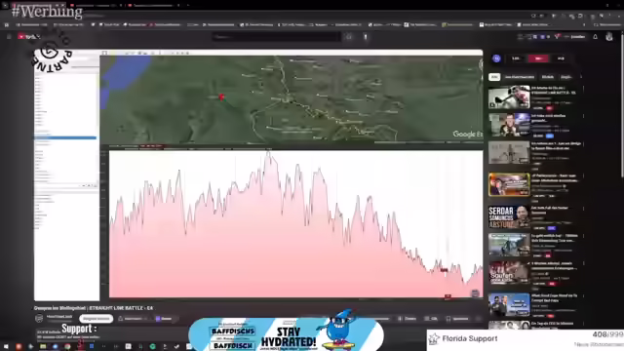Click the white pill button next to the channel name
The width and height of the screenshot is (624, 351).
point(96,319)
